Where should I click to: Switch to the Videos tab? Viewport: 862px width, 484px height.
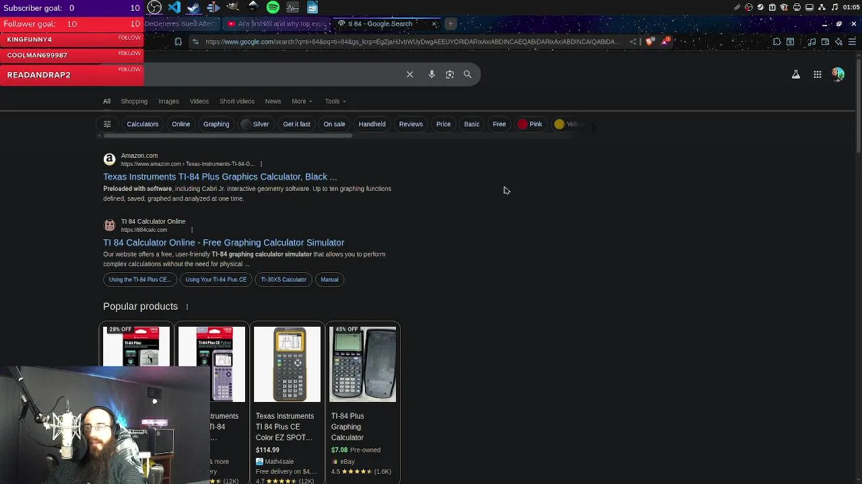pos(199,102)
